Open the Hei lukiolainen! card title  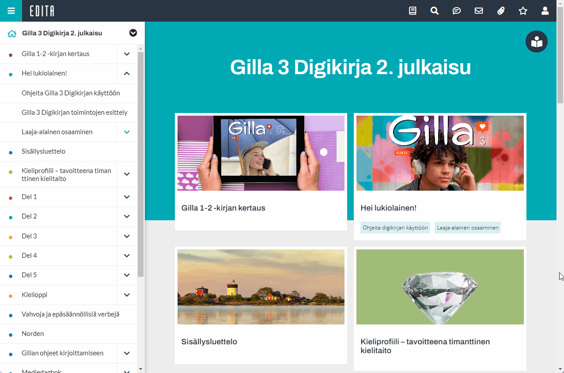[x=389, y=208]
